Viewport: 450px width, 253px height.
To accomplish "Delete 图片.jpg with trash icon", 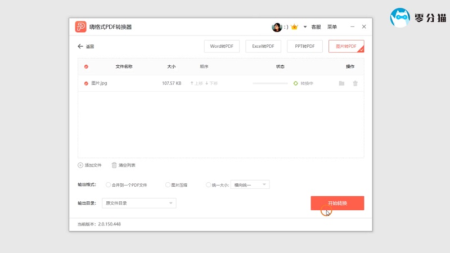I will [x=355, y=83].
